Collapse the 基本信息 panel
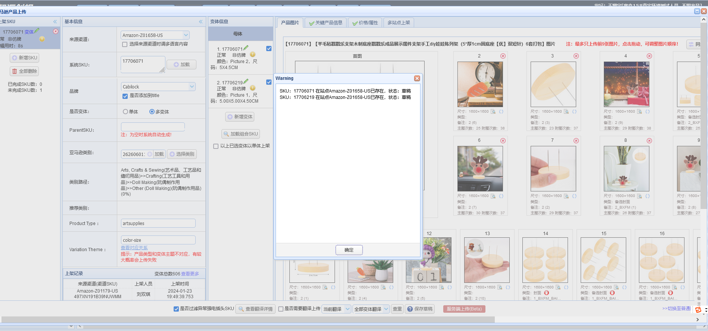The height and width of the screenshot is (331, 708). [x=201, y=22]
